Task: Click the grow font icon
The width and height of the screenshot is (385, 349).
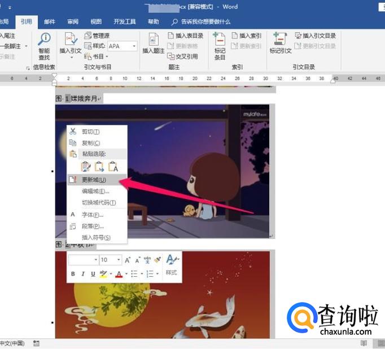Action: click(x=128, y=260)
